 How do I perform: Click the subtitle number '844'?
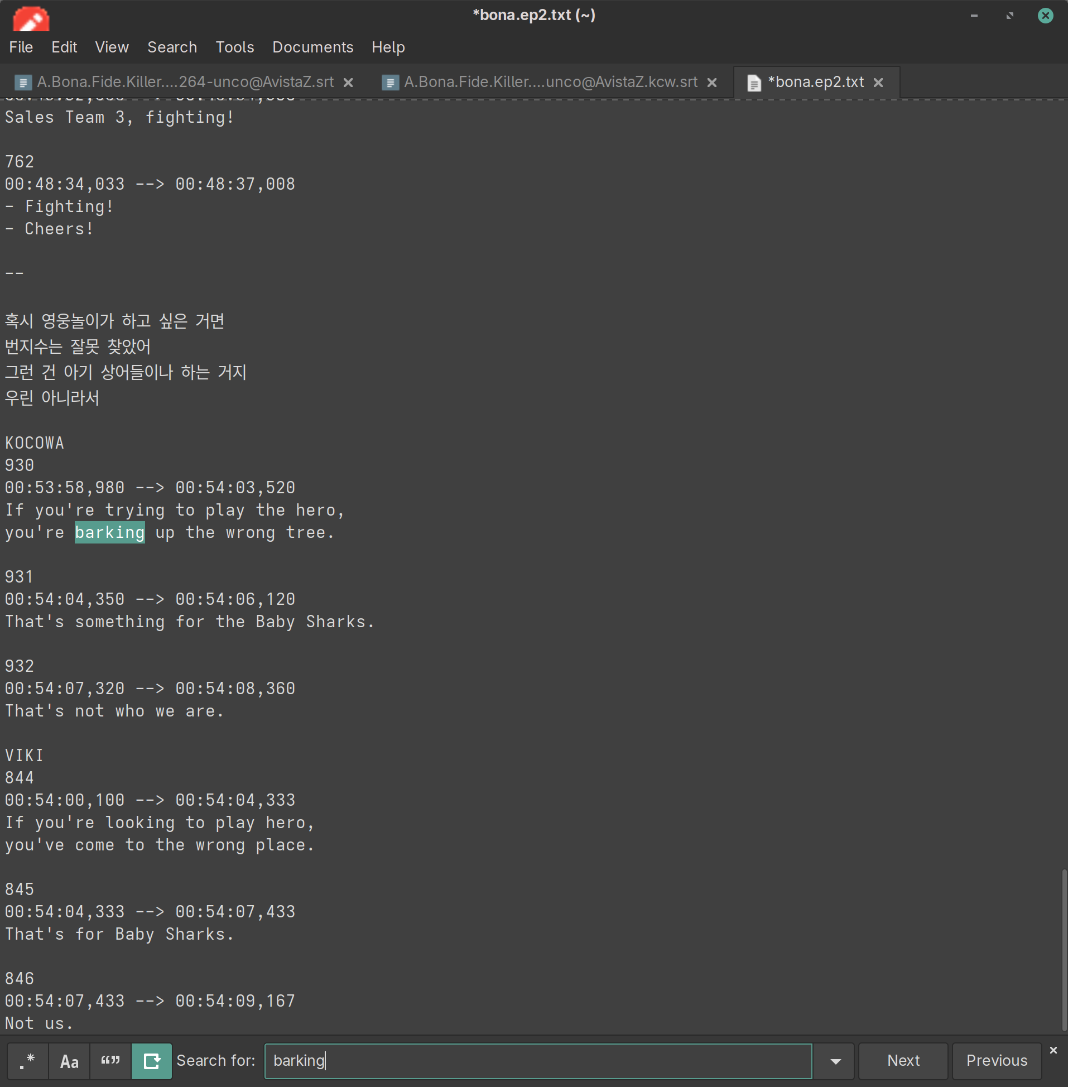tap(20, 778)
